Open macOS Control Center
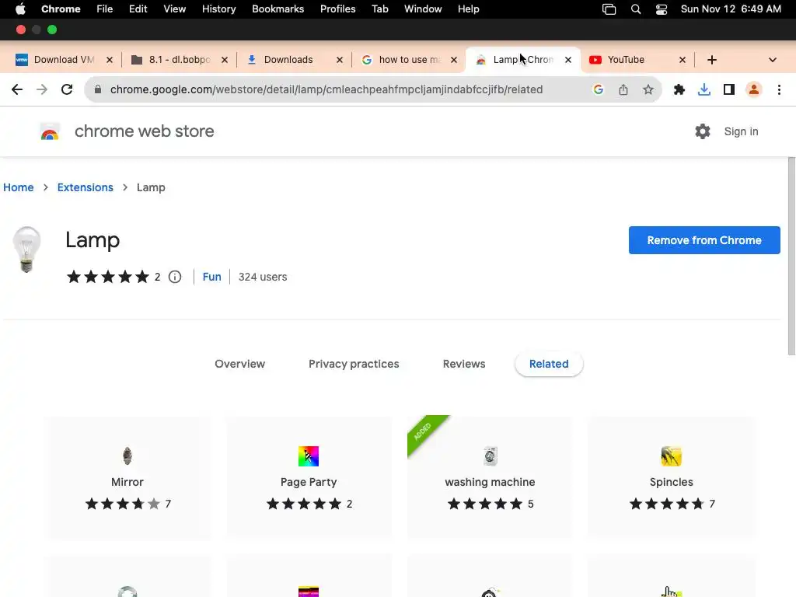Viewport: 796px width, 597px height. (662, 9)
